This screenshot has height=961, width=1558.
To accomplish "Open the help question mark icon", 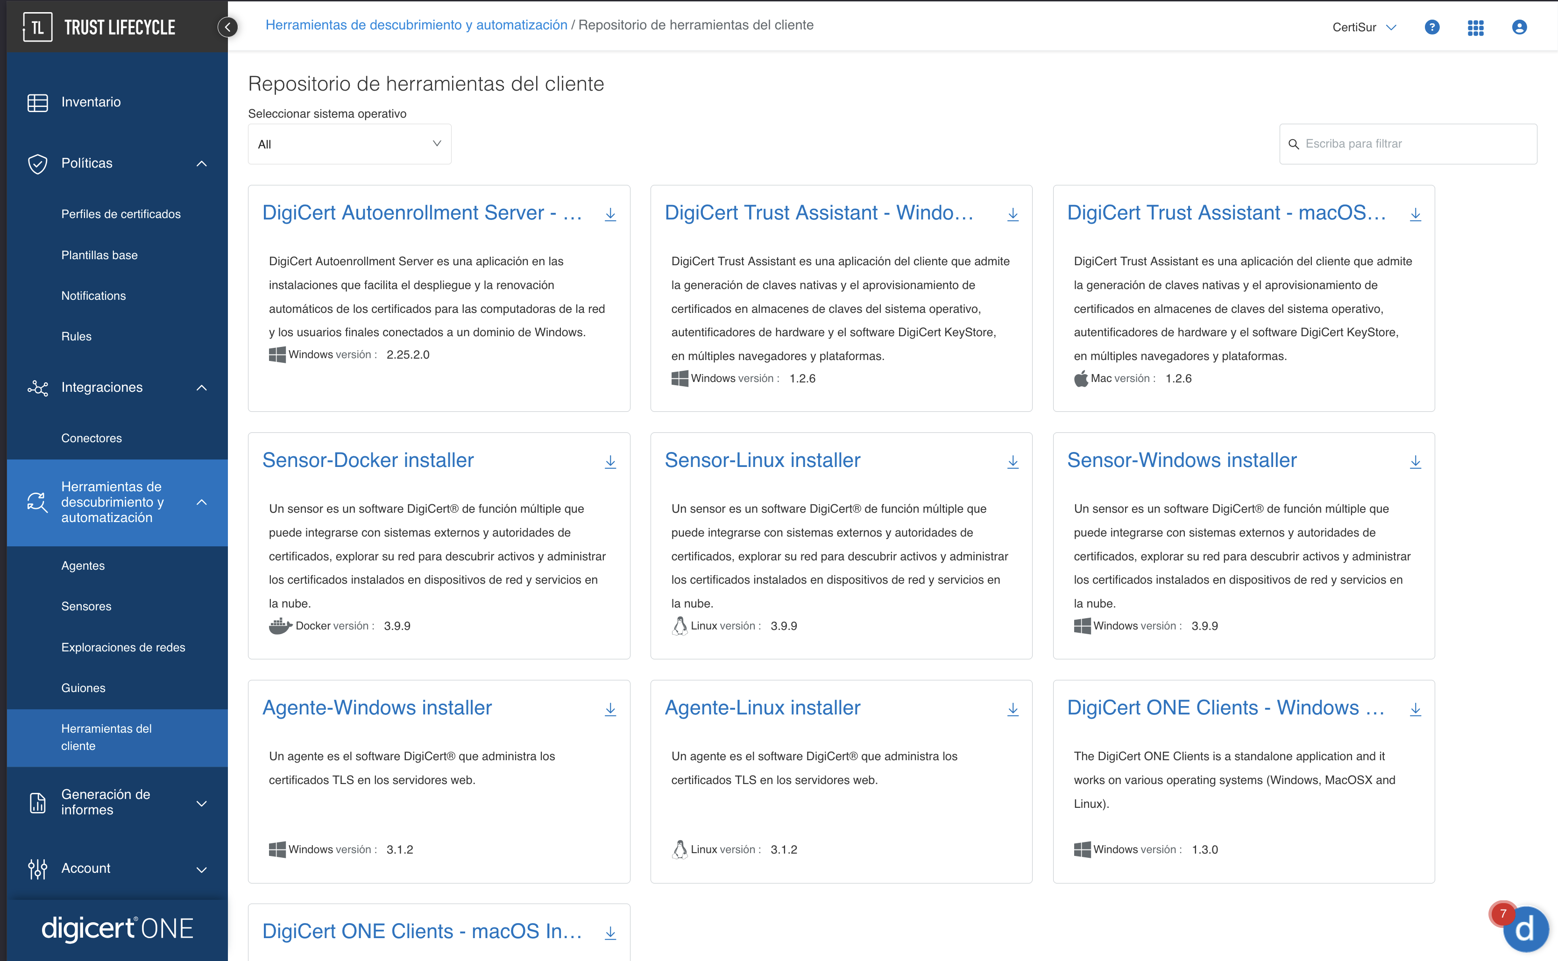I will coord(1431,28).
